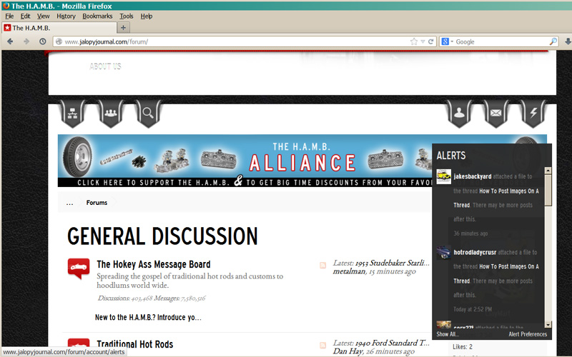Click RSS feed icon for Traditional Hot Rods
Screen dimensions: 572x357
[x=323, y=345]
